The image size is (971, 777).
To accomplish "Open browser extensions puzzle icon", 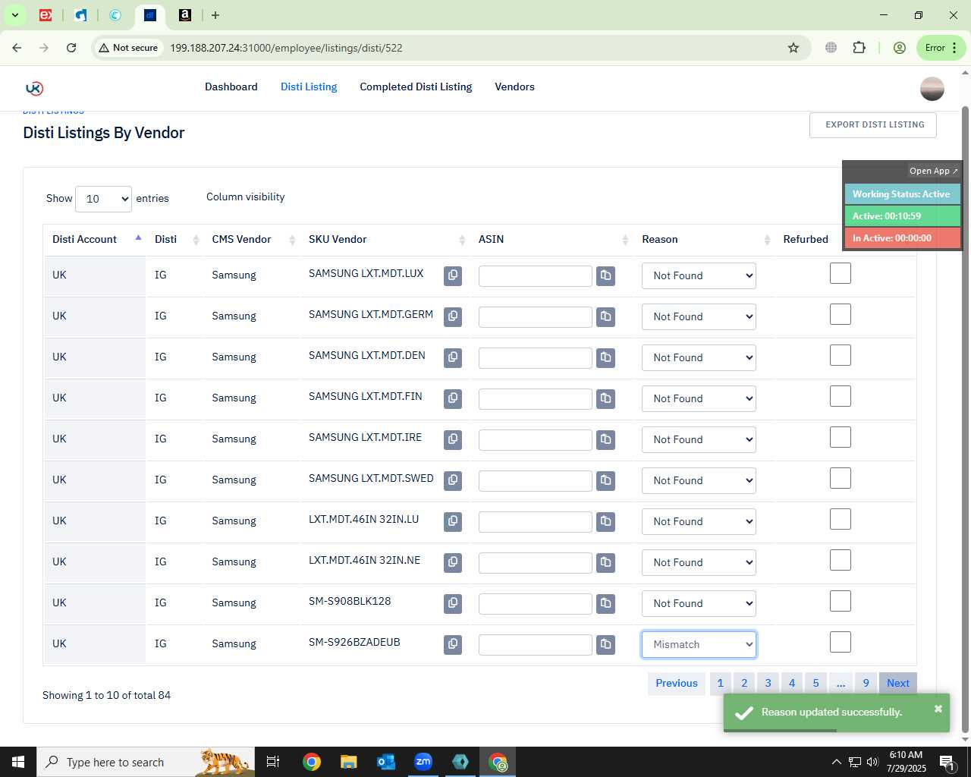I will coord(859,48).
